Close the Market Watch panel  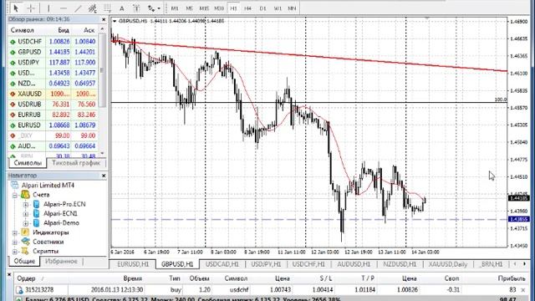(x=104, y=19)
